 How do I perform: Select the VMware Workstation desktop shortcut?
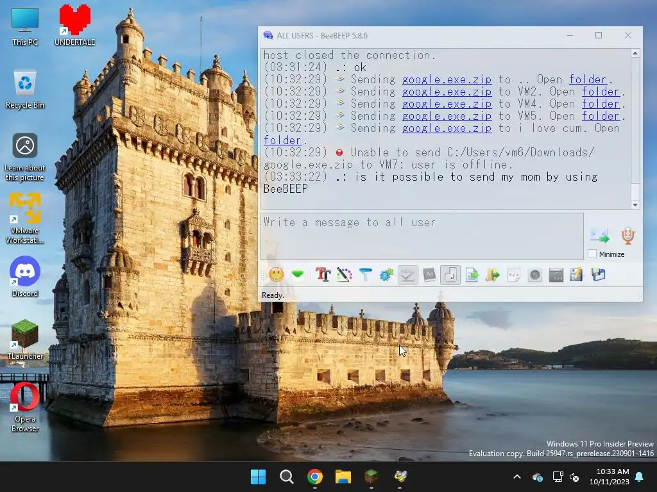click(25, 218)
